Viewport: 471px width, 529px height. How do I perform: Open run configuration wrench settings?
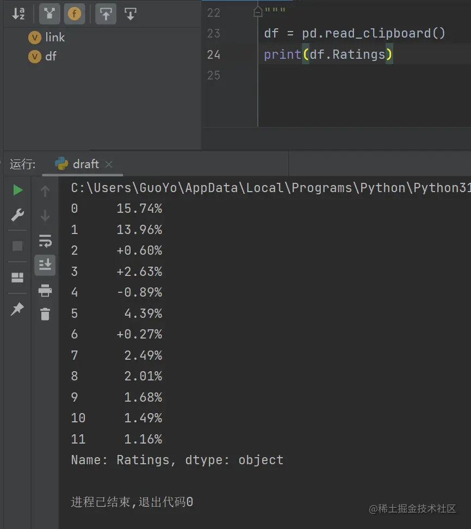[x=17, y=215]
